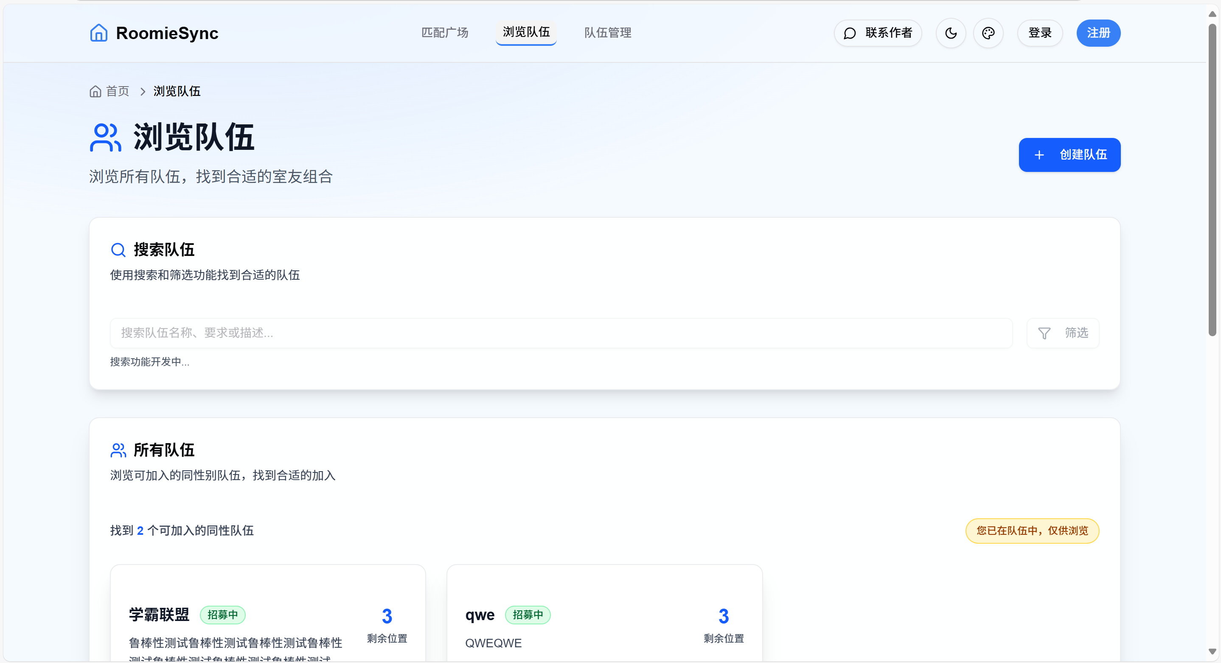This screenshot has height=663, width=1221.
Task: Toggle dark mode with the moon icon
Action: (x=950, y=33)
